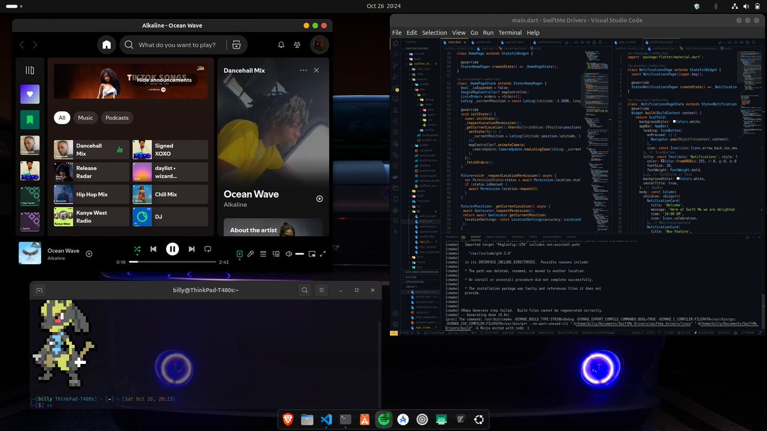Image resolution: width=767 pixels, height=431 pixels.
Task: Mute Spotify volume
Action: [288, 253]
